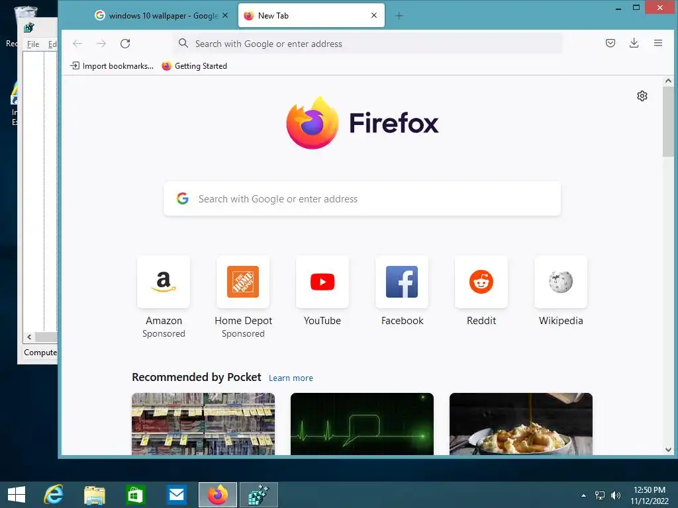Switch to windows 10 wallpaper Google tab
The height and width of the screenshot is (508, 678).
pos(162,16)
